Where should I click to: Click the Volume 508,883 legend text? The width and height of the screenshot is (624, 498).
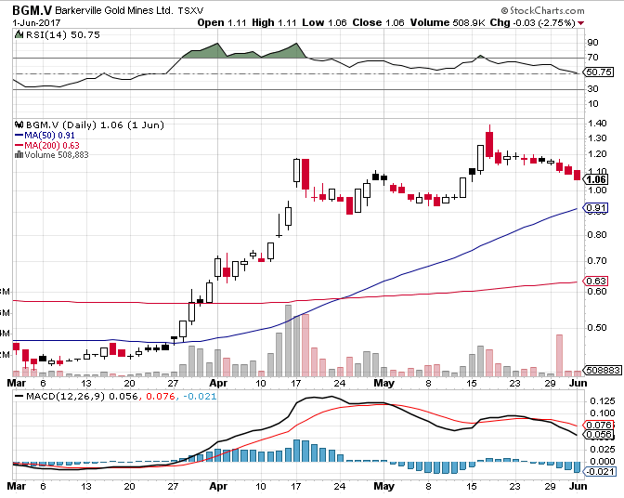coord(57,155)
